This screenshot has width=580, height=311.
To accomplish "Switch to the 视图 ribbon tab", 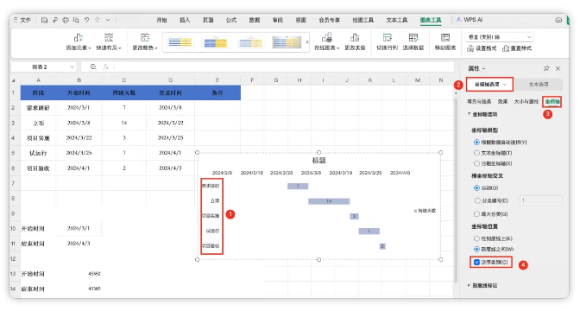I will (x=300, y=20).
